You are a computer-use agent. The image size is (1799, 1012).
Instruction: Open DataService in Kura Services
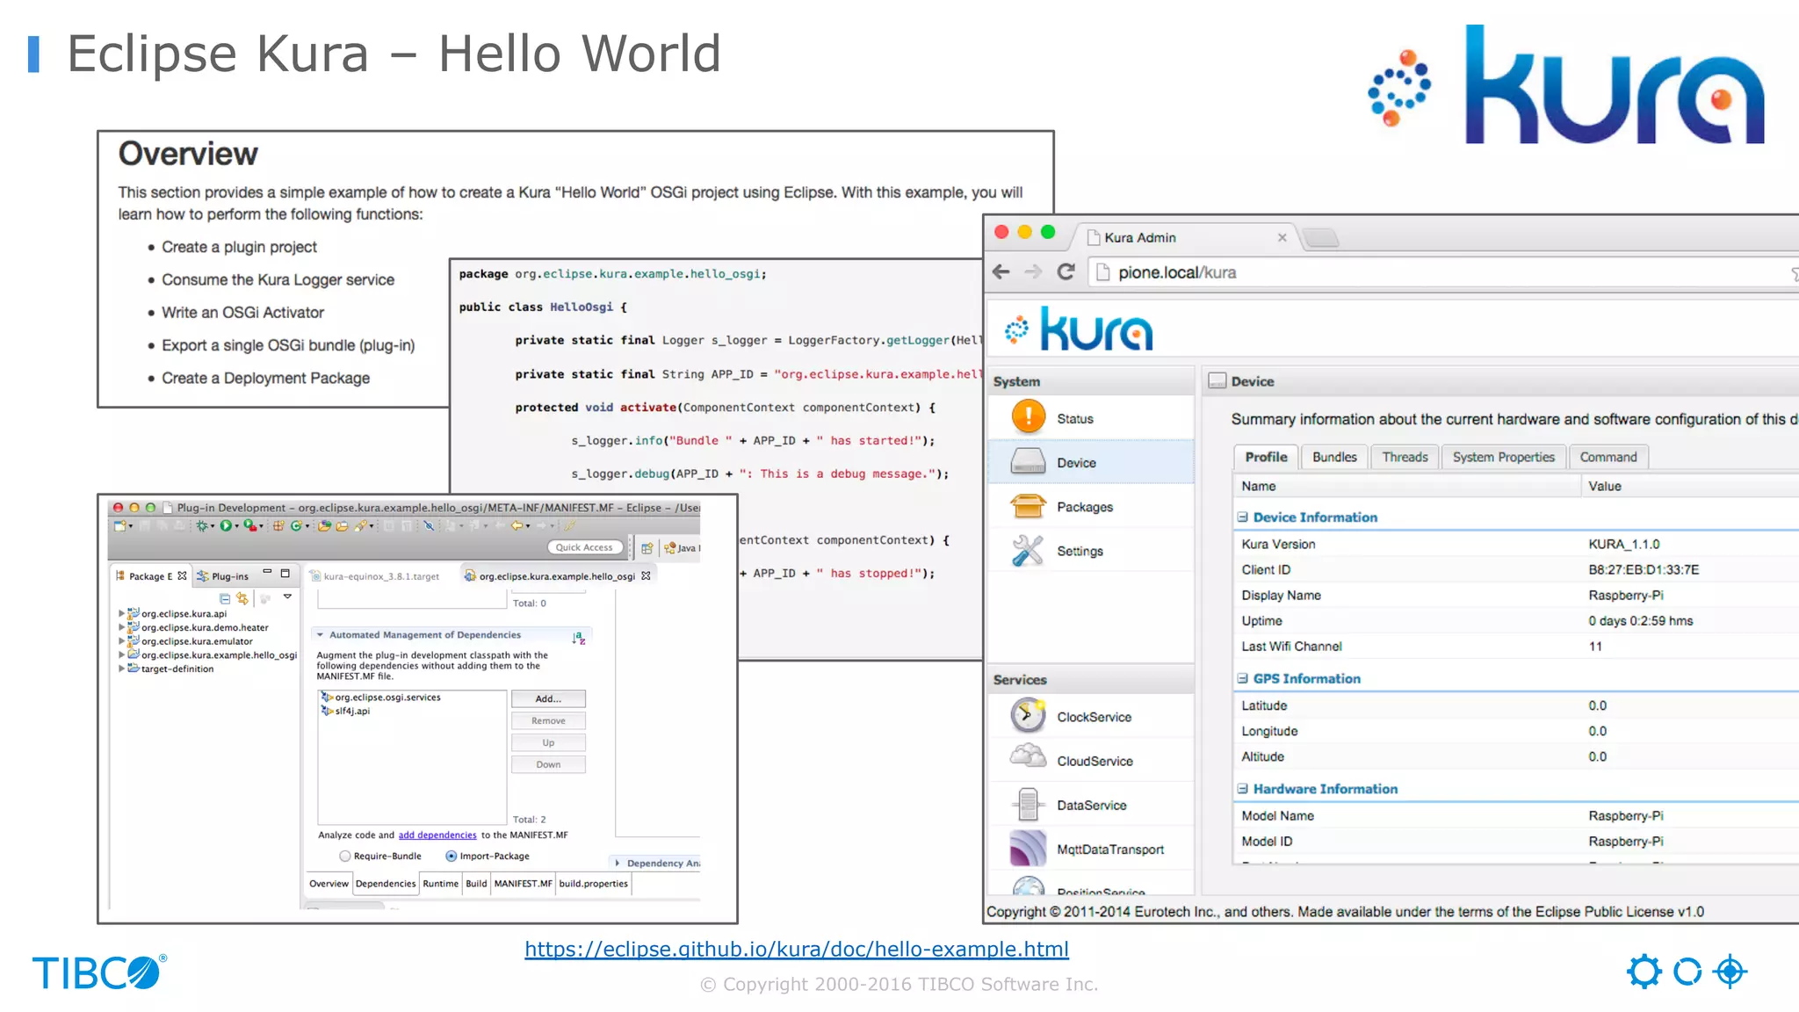[x=1090, y=805]
